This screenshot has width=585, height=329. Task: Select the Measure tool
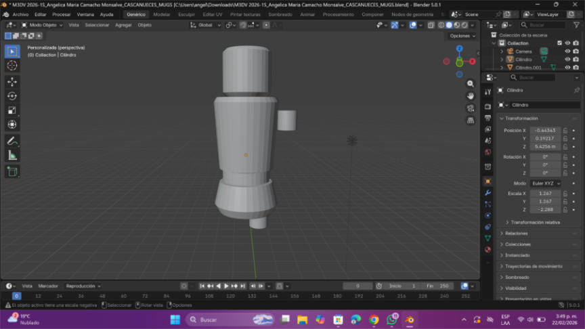click(x=12, y=156)
